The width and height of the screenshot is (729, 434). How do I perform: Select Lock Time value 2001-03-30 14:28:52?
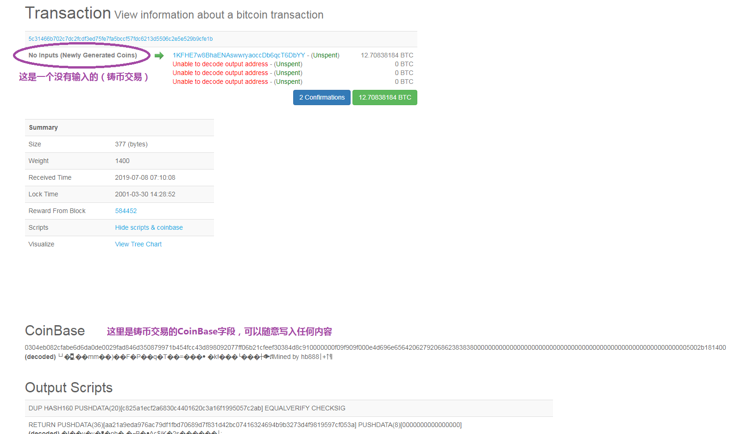point(145,194)
